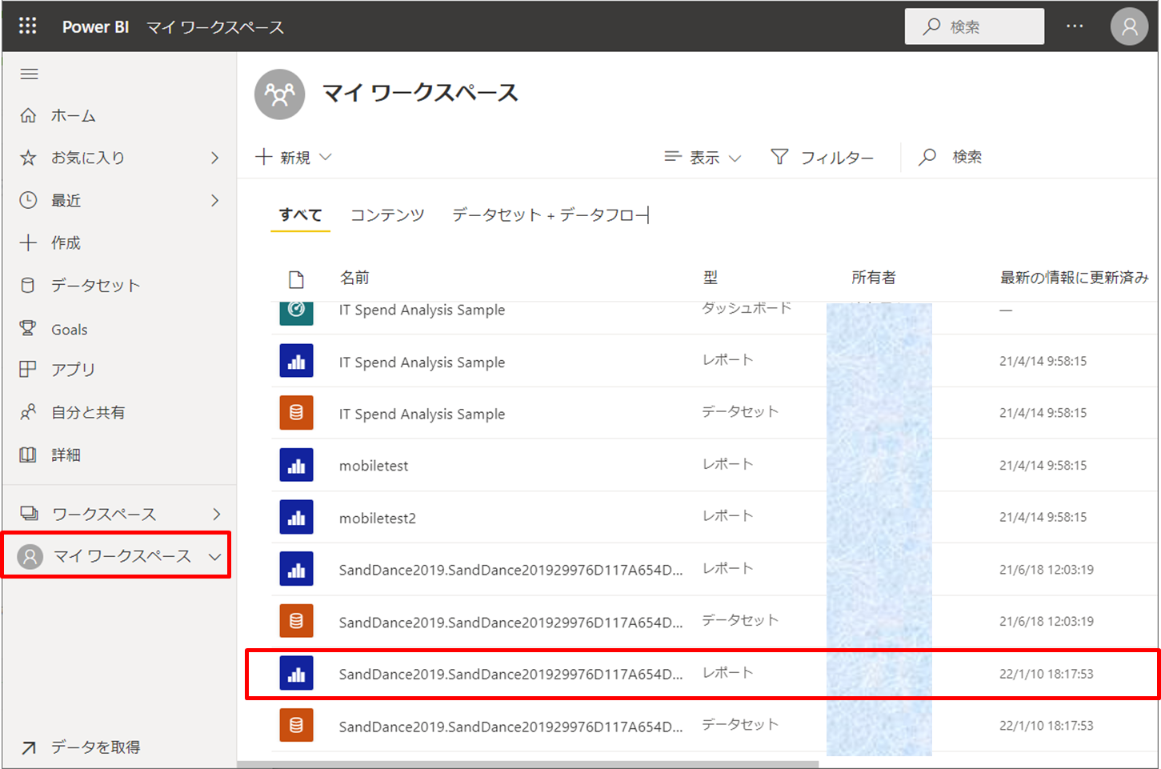Open 詳細 learn in sidebar
This screenshot has width=1161, height=769.
[66, 455]
